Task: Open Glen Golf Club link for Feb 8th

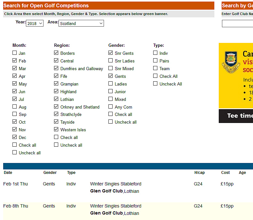Action: (107, 213)
